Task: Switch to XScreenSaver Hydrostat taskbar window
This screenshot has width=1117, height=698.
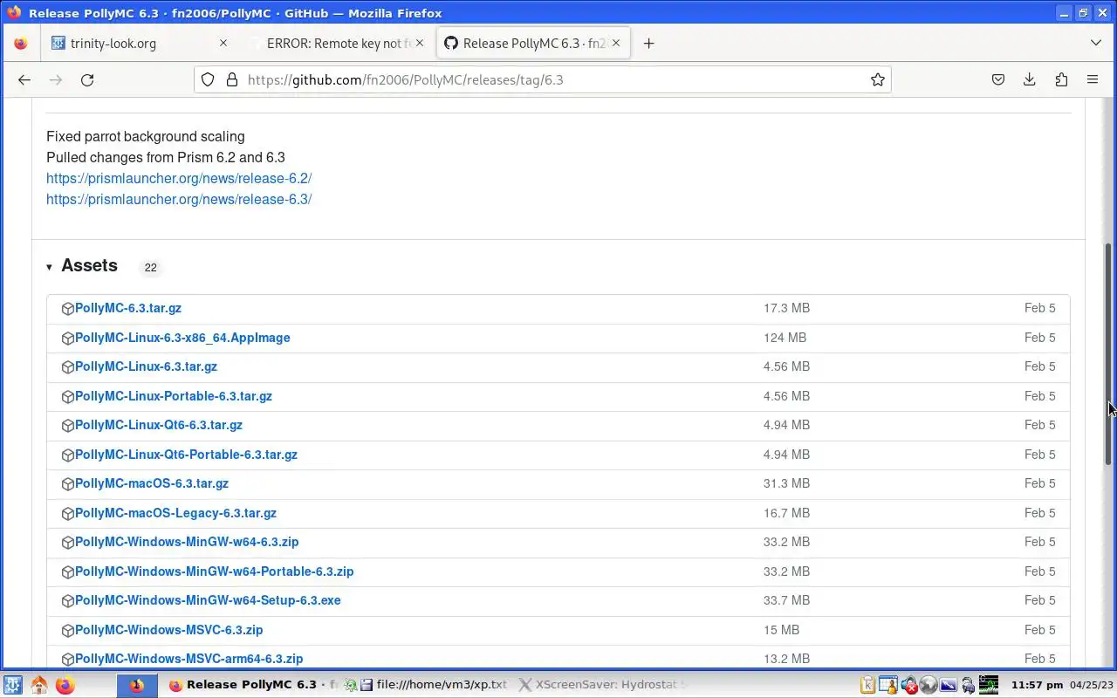Action: point(602,685)
